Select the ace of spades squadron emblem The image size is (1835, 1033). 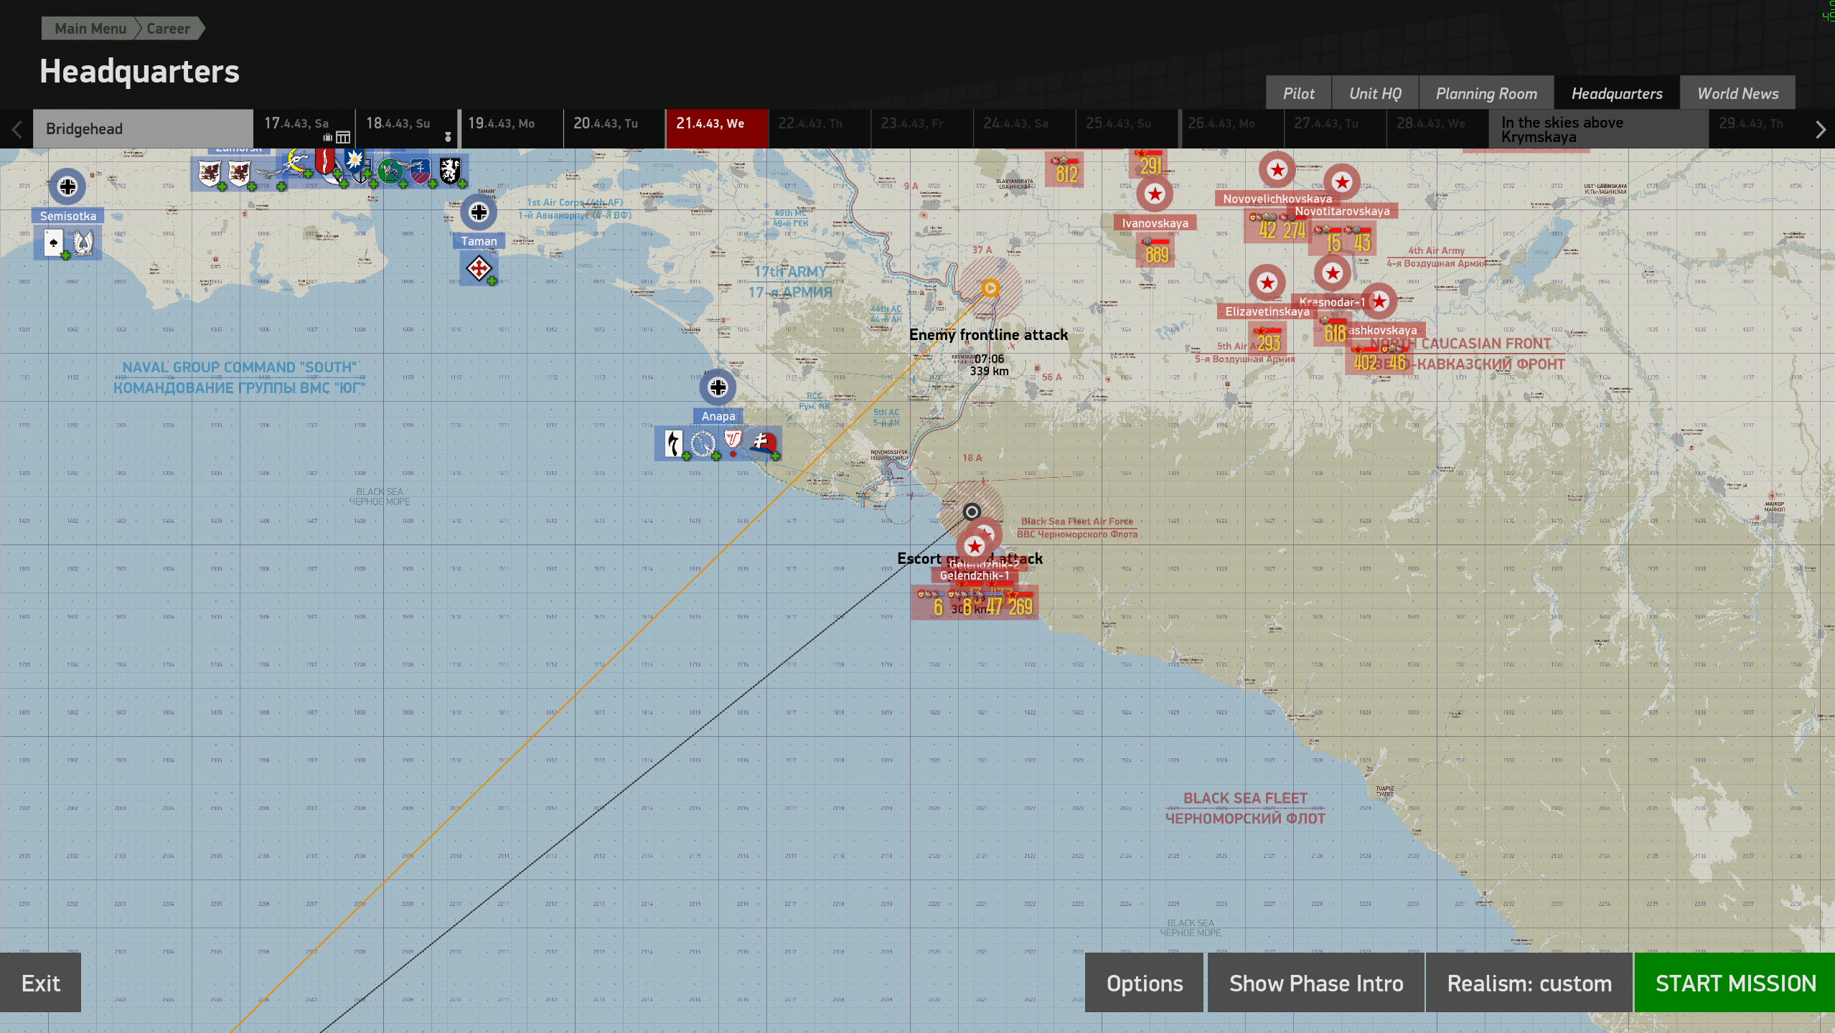click(54, 243)
